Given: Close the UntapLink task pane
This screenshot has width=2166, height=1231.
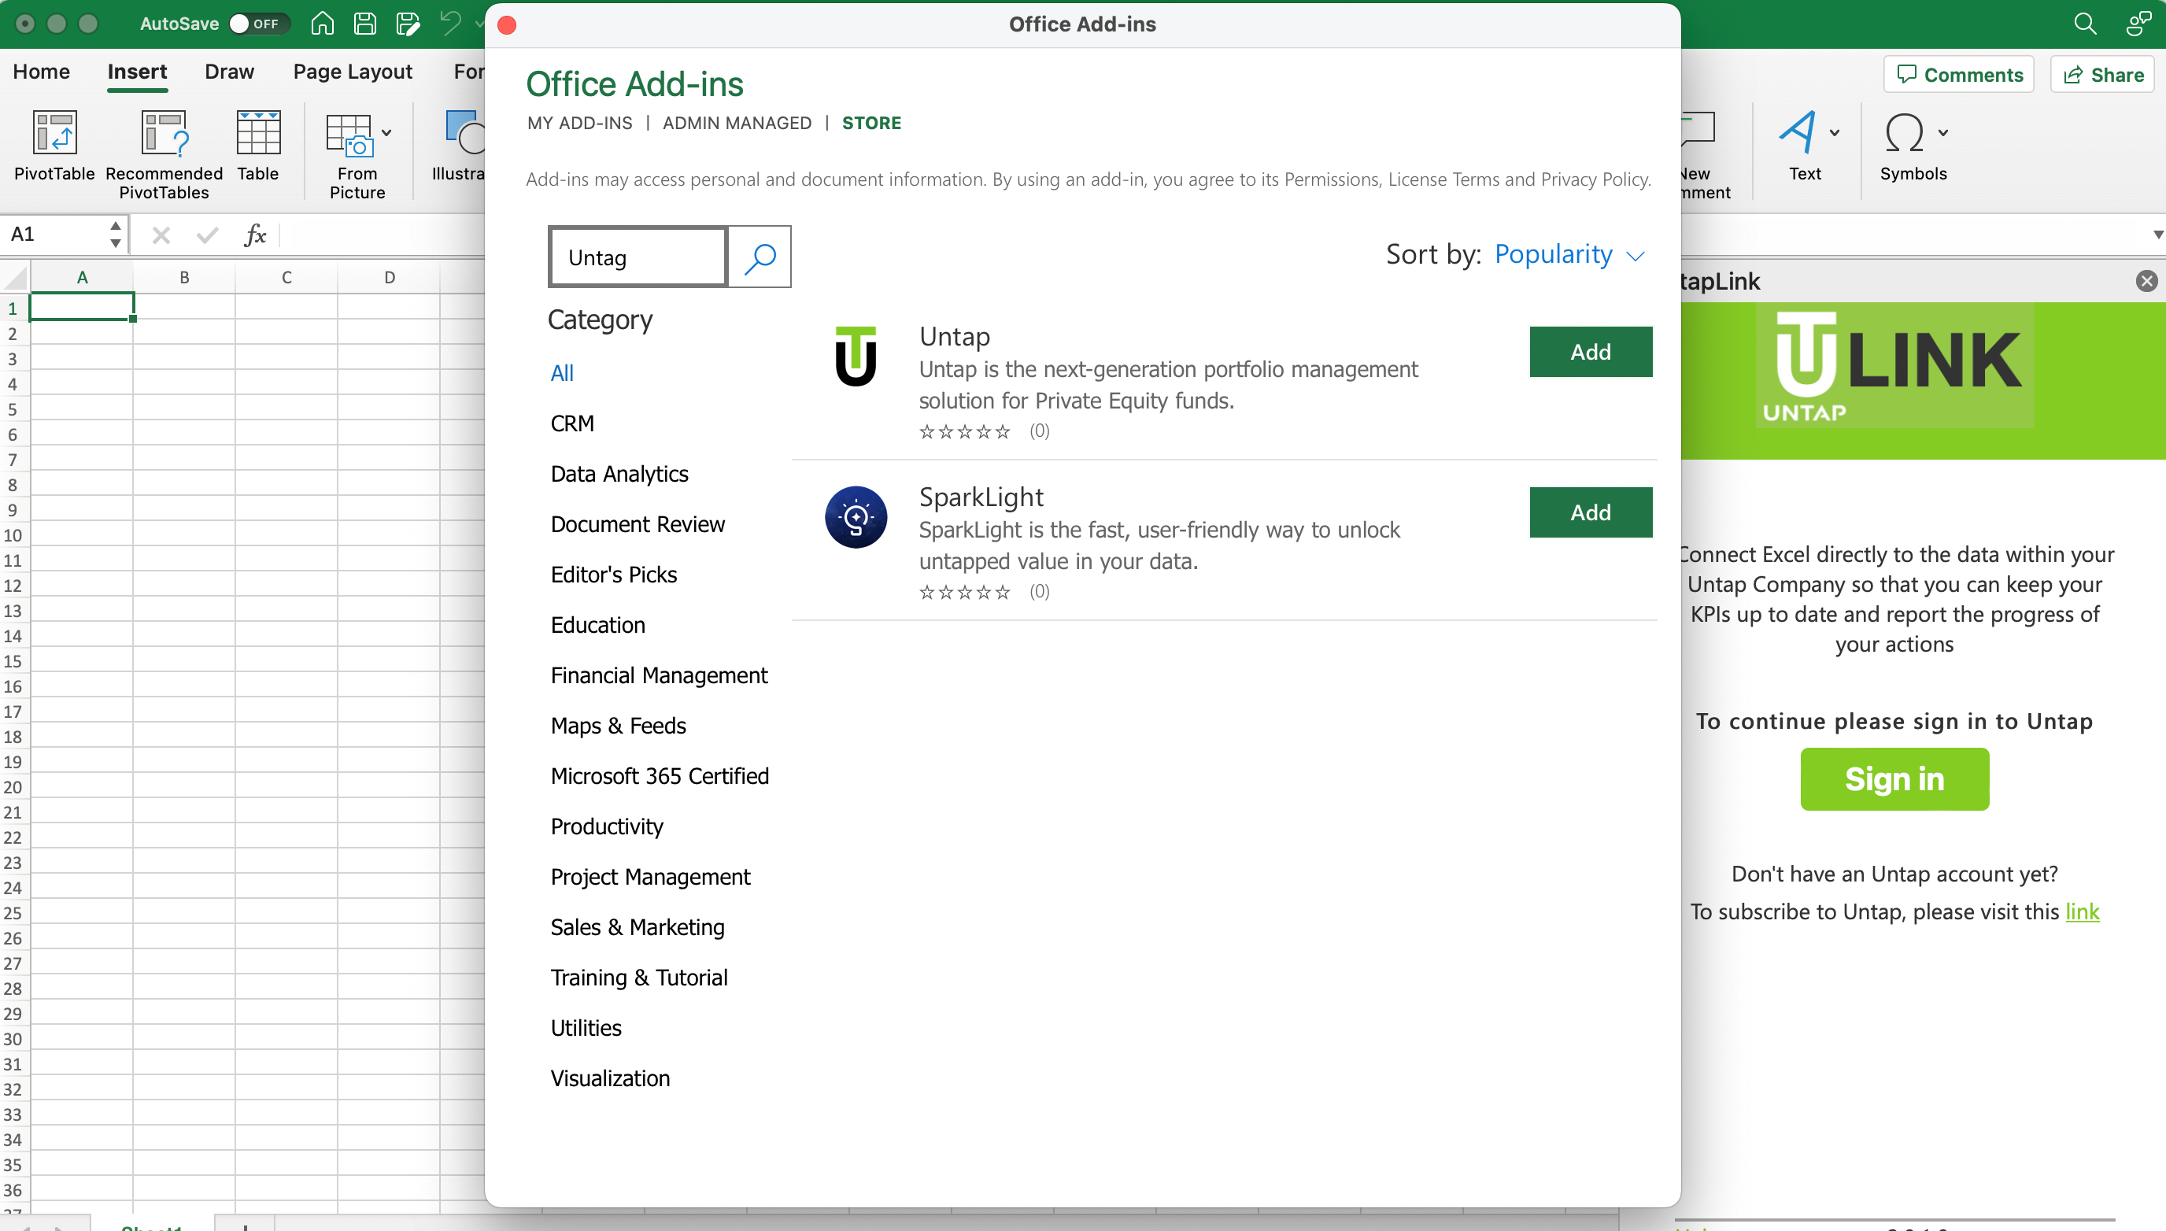Looking at the screenshot, I should (2146, 281).
